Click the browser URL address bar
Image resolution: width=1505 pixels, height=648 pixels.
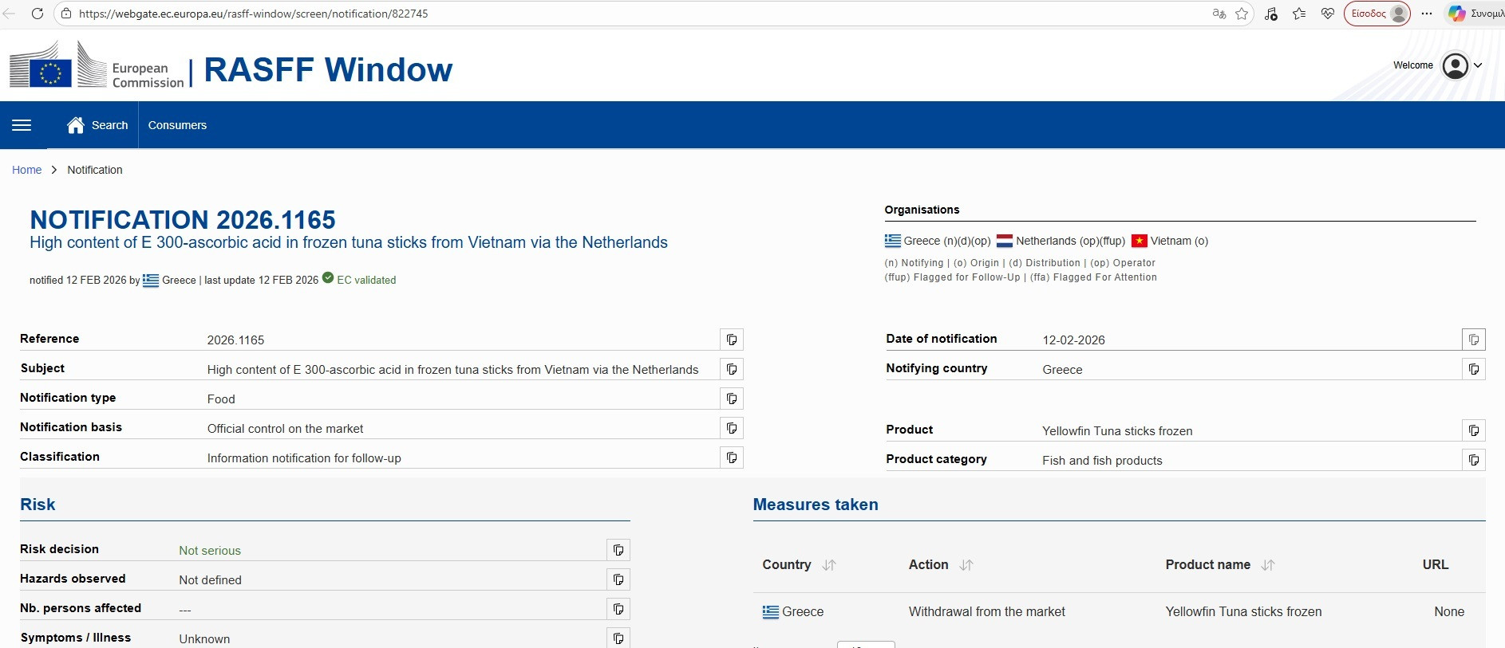pos(638,14)
